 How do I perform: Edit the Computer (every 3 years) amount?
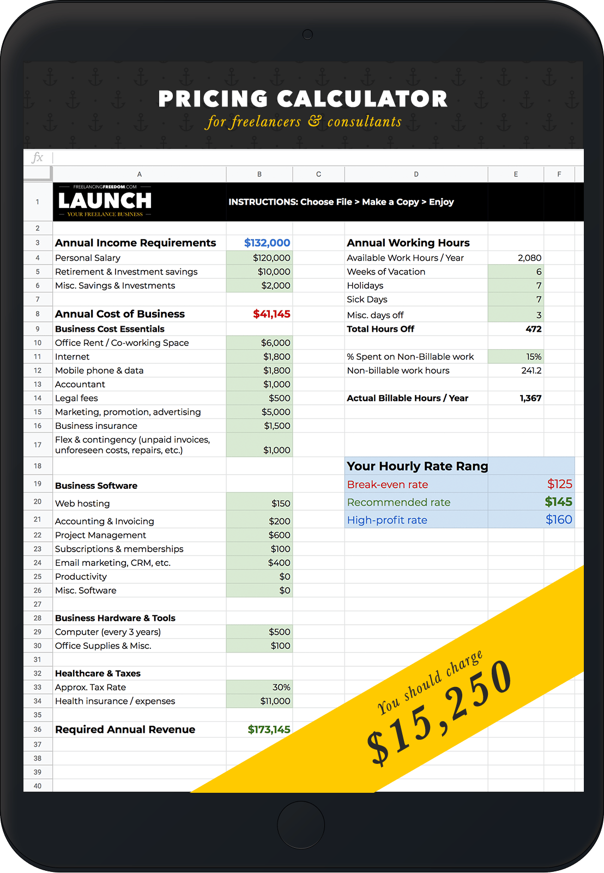259,632
